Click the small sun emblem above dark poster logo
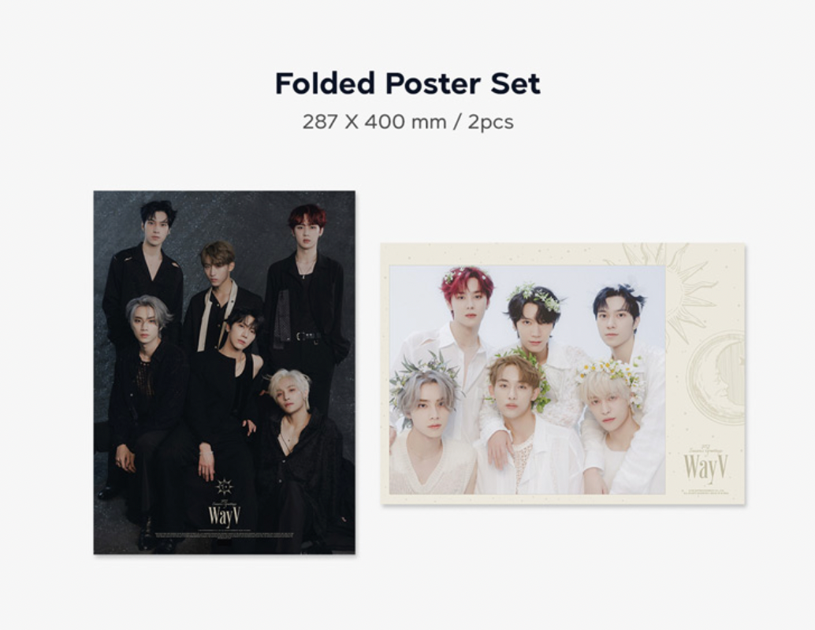The height and width of the screenshot is (630, 815). pyautogui.click(x=224, y=487)
